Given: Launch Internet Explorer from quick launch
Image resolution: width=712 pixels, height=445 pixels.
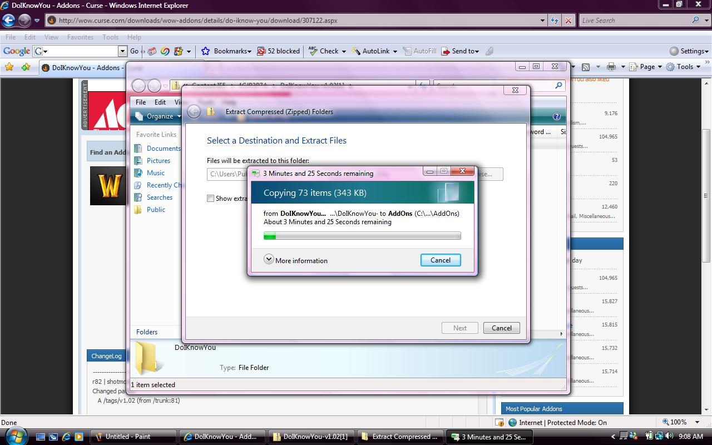Looking at the screenshot, I should tap(66, 437).
